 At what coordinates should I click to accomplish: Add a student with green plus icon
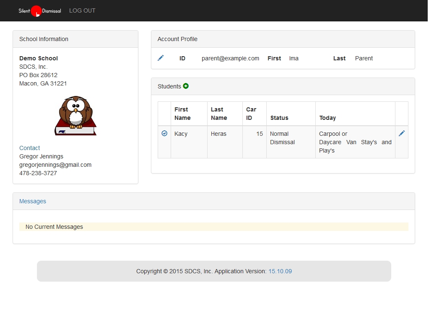click(x=186, y=86)
